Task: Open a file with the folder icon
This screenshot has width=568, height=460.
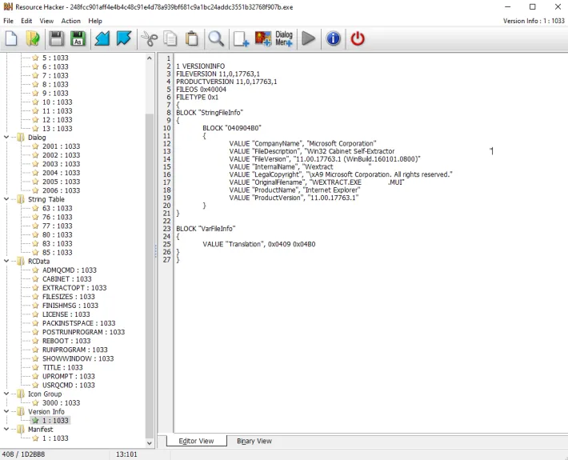Action: (x=33, y=38)
